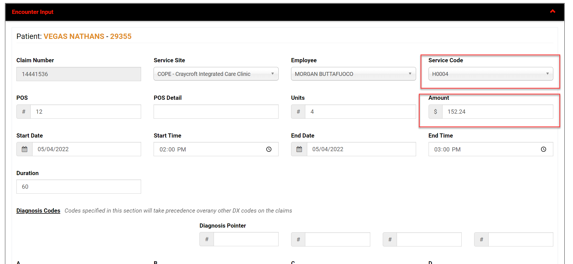The image size is (573, 264).
Task: Click the Amount input field
Action: coord(497,112)
